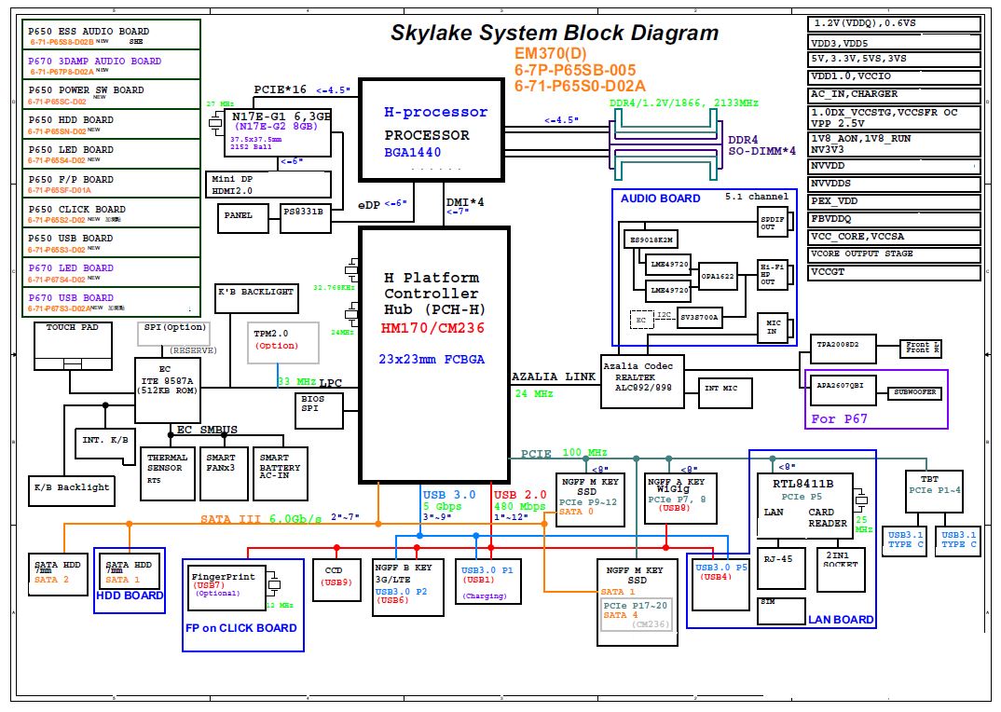Screen dimensions: 1001x712
Task: Click the 'Azalia Codec REALTEK ALC892/898' block
Action: click(642, 382)
